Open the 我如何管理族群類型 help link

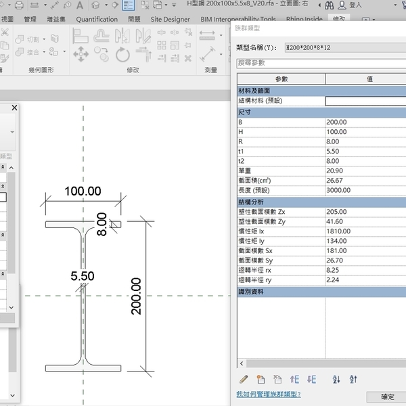(x=268, y=394)
